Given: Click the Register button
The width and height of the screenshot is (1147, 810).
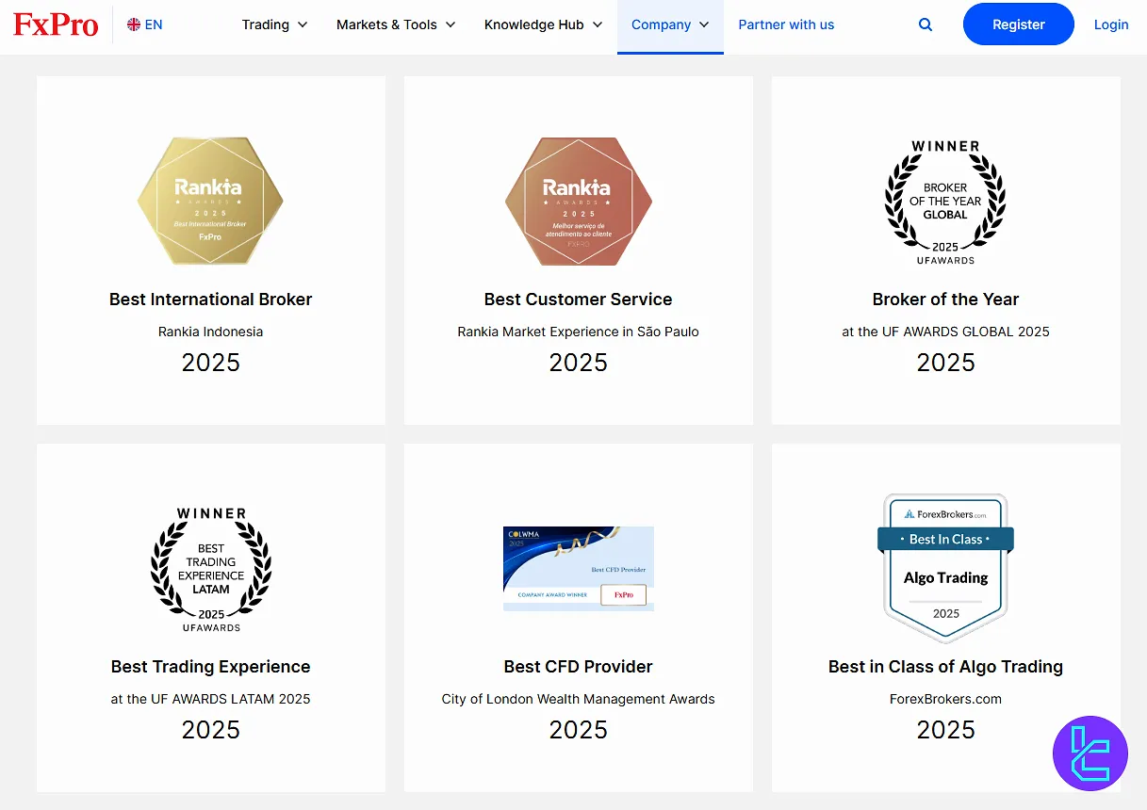Looking at the screenshot, I should coord(1019,24).
